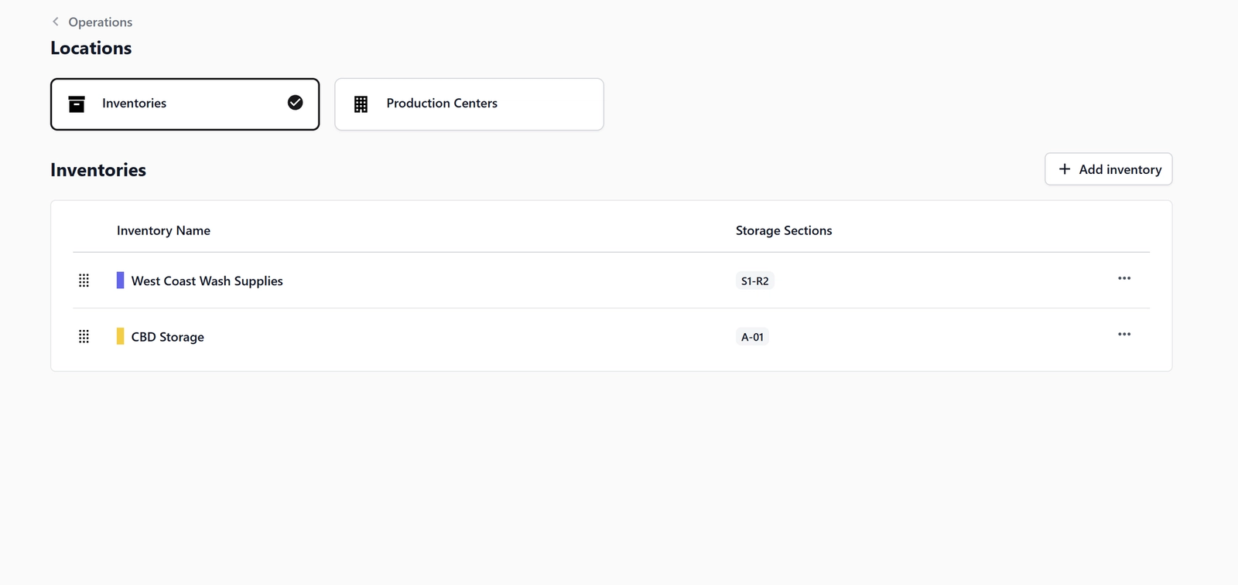Click the Add inventory button
This screenshot has height=585, width=1238.
(1108, 168)
